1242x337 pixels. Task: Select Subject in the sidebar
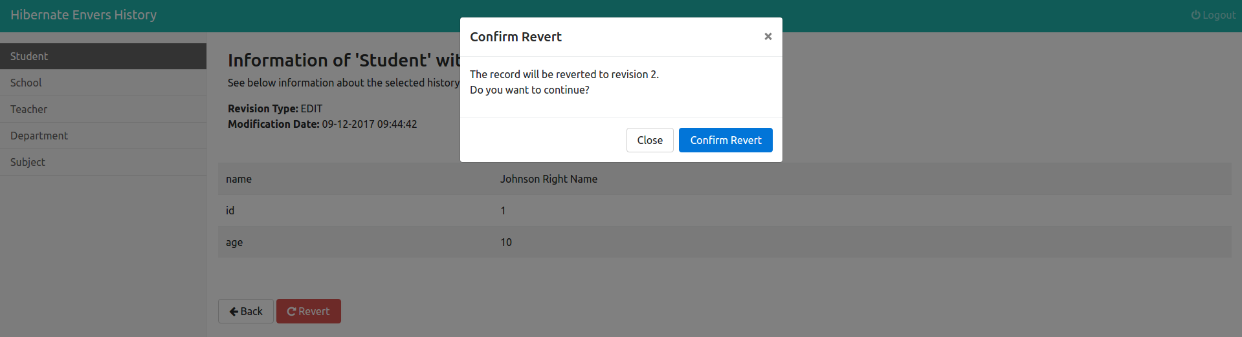(104, 162)
